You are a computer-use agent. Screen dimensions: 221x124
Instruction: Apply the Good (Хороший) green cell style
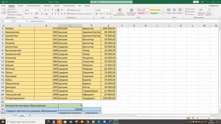(155, 13)
